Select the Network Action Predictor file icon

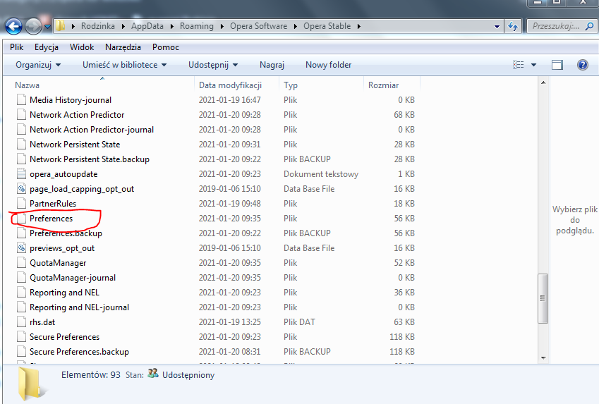pyautogui.click(x=21, y=114)
